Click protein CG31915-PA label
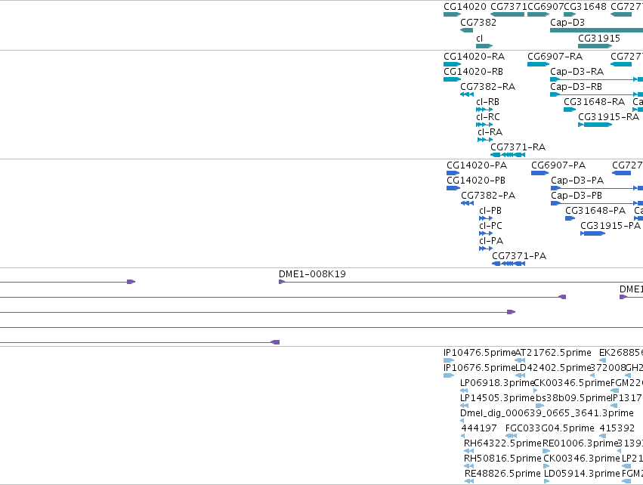This screenshot has height=485, width=643. [611, 226]
